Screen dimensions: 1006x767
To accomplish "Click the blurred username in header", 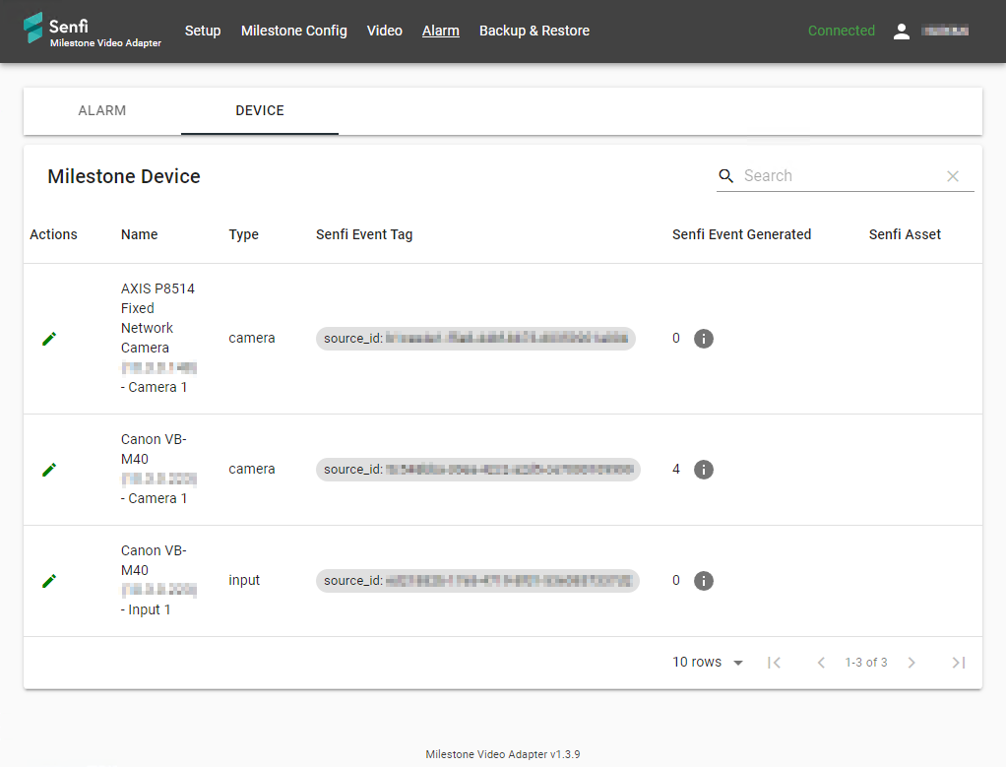I will [x=945, y=31].
